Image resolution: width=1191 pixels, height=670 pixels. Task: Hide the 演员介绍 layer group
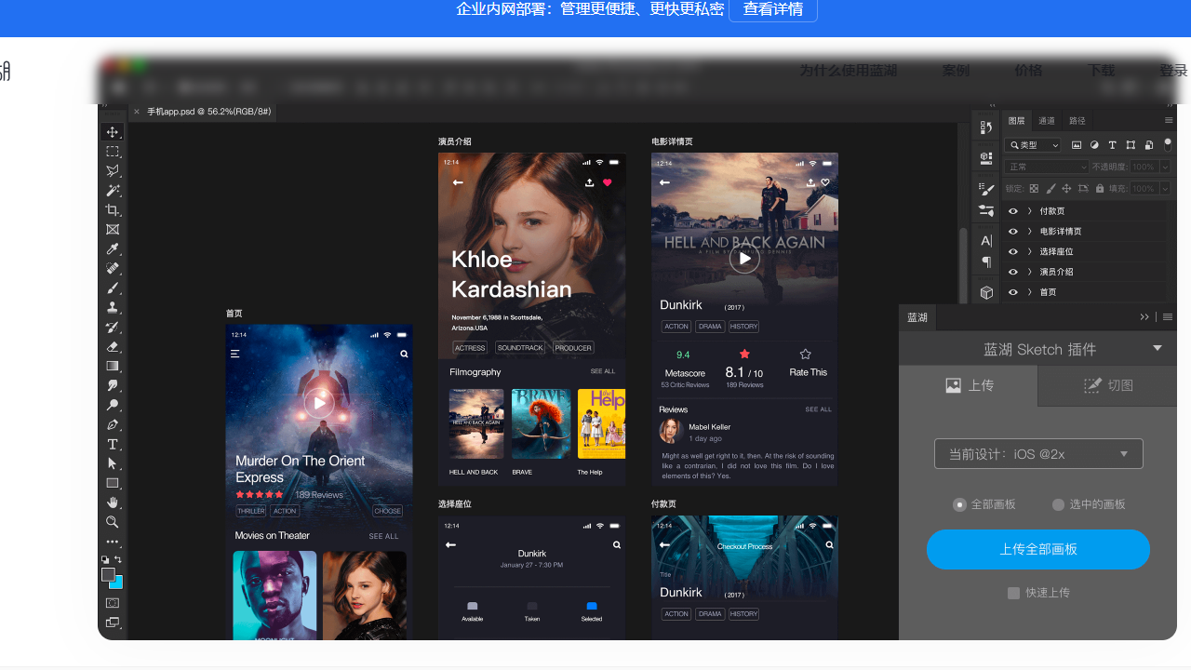click(x=1013, y=272)
